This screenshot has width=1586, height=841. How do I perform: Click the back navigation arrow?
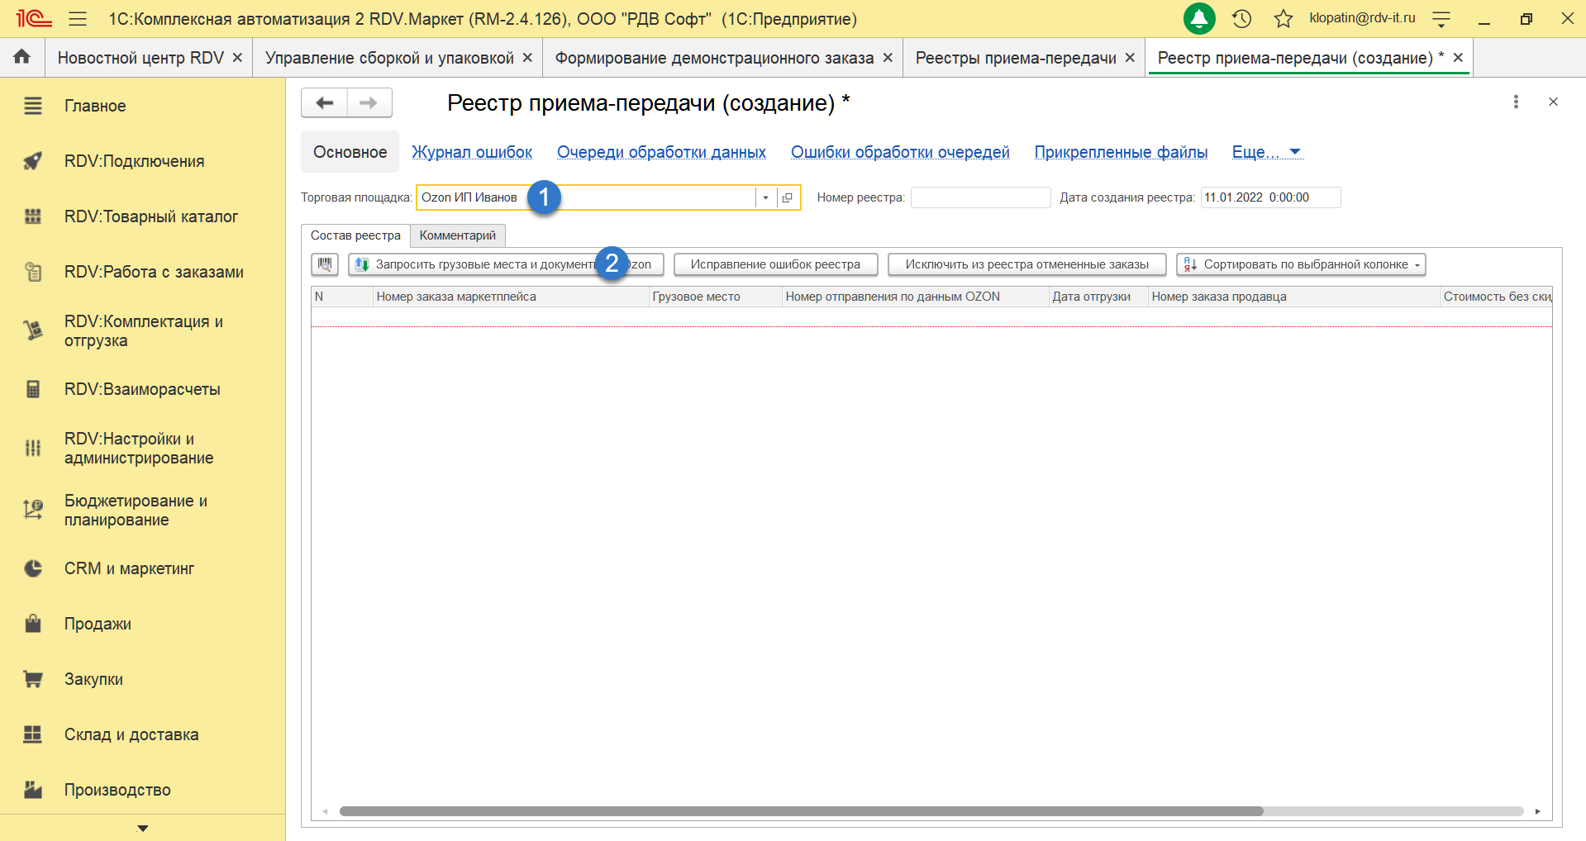324,102
